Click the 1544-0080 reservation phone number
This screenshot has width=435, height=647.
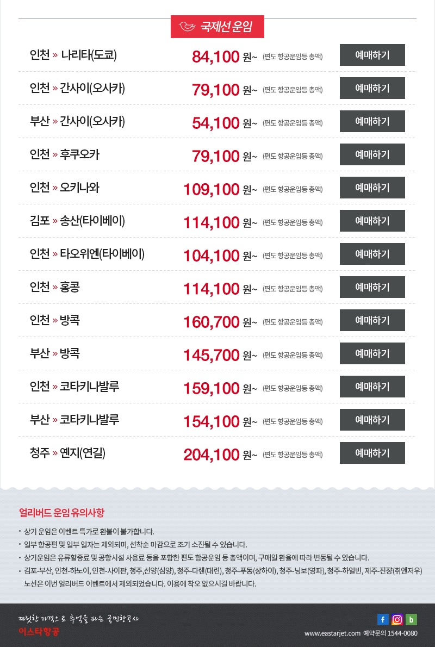click(402, 633)
